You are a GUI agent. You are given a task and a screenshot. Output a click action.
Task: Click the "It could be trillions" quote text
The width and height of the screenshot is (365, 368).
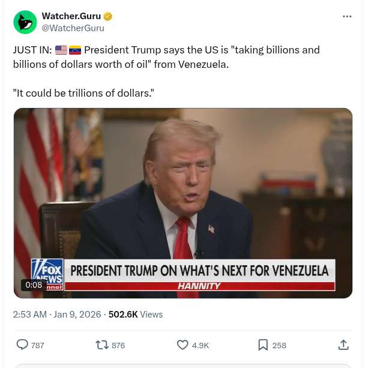(x=83, y=93)
